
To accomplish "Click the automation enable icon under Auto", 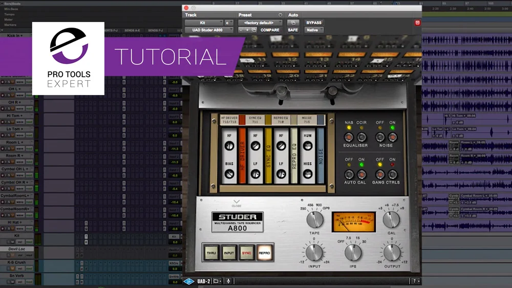I will (x=293, y=23).
